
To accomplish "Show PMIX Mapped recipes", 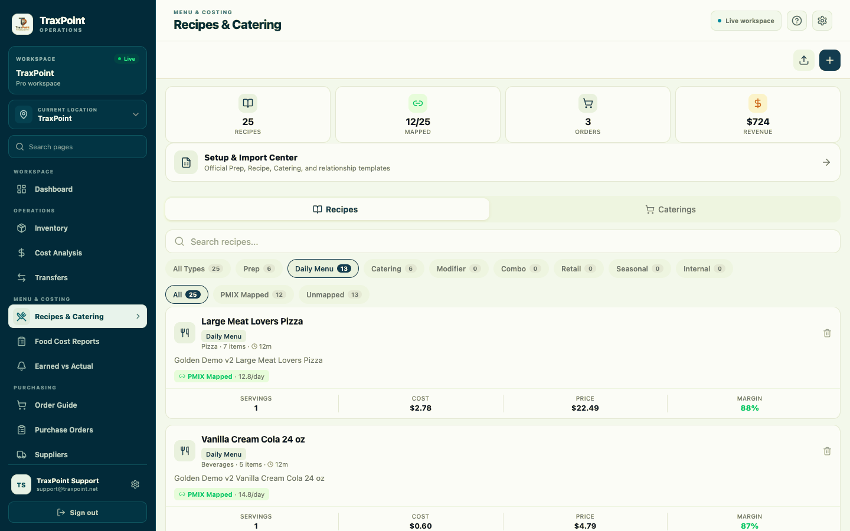I will pos(253,294).
